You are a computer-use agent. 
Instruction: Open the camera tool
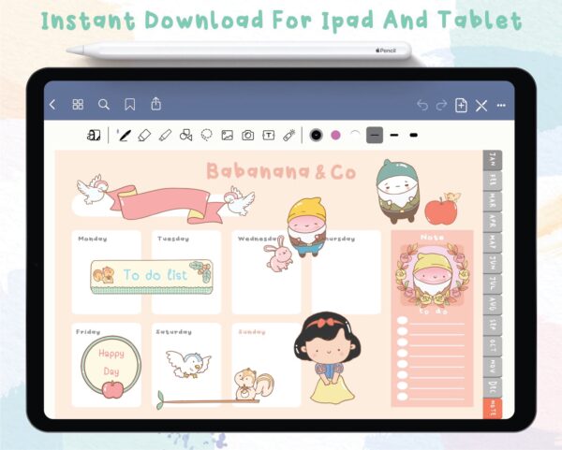(x=247, y=136)
